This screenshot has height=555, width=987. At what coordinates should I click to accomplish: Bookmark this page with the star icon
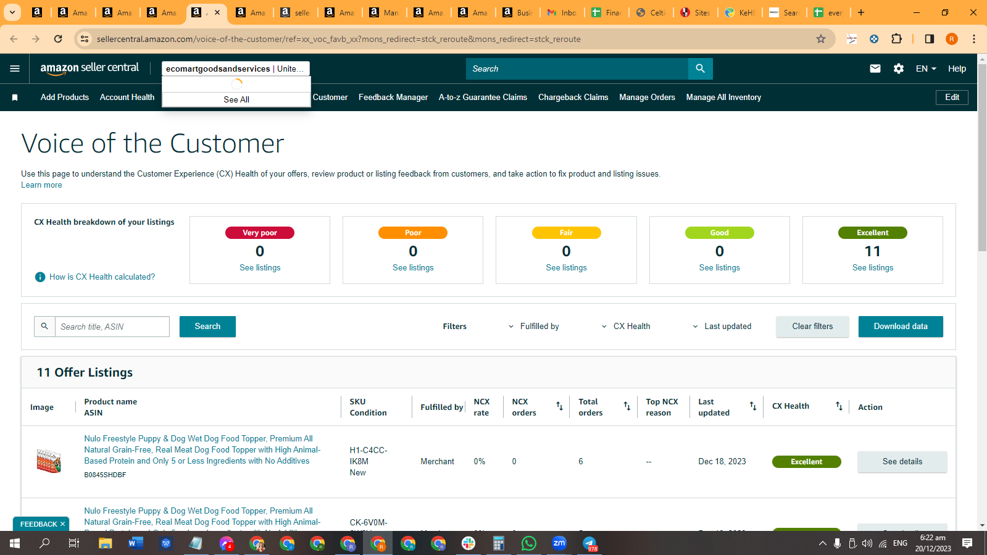[x=821, y=39]
